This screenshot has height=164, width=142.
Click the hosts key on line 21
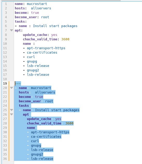[24, 92]
